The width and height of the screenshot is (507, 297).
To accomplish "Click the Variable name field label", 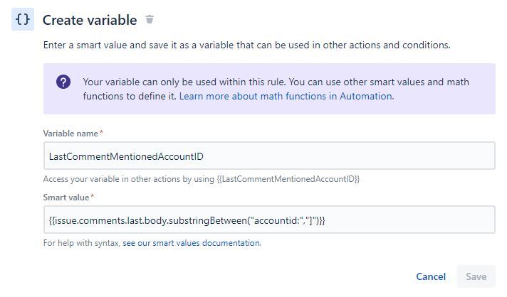I will point(70,134).
